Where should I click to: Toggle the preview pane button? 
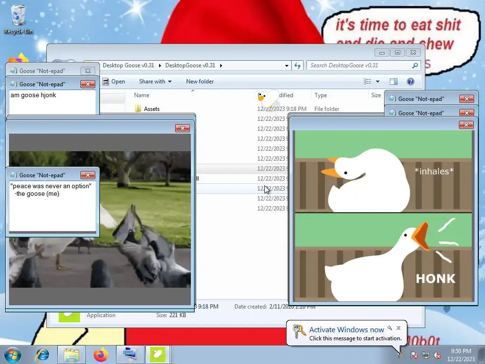coord(394,82)
